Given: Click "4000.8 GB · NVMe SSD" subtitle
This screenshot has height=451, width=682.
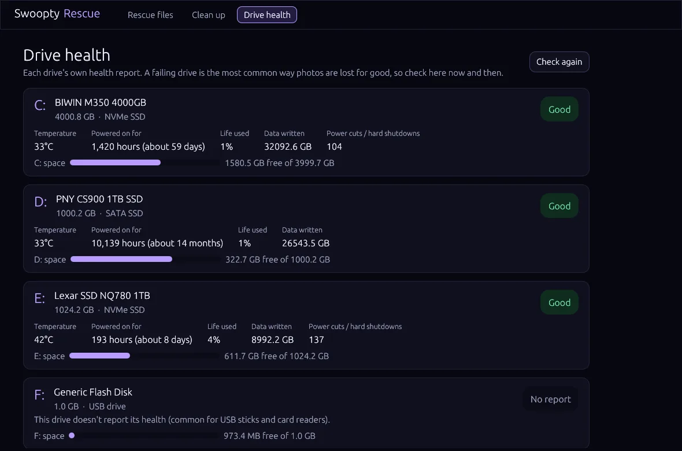Looking at the screenshot, I should (x=100, y=117).
